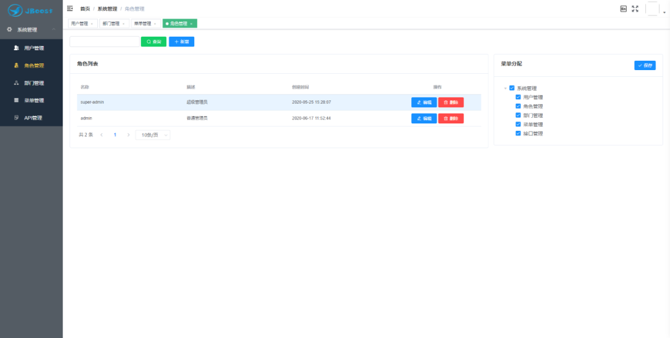Click the 操作 column header
670x338 pixels.
click(437, 87)
